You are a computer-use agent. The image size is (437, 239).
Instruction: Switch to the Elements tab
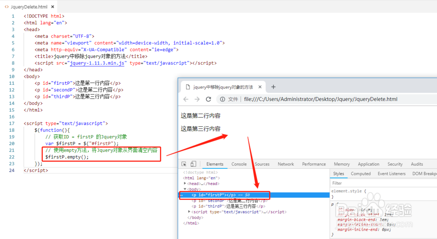pos(215,164)
